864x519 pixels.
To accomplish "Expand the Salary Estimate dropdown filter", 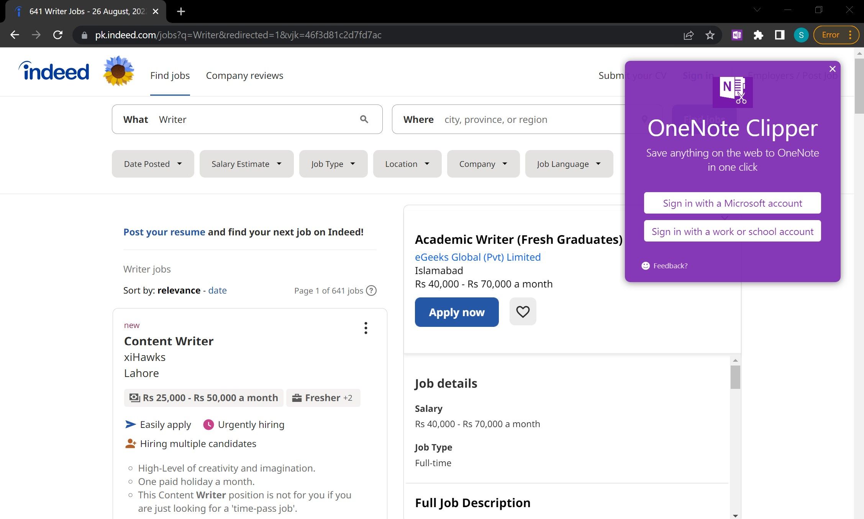I will pos(246,163).
